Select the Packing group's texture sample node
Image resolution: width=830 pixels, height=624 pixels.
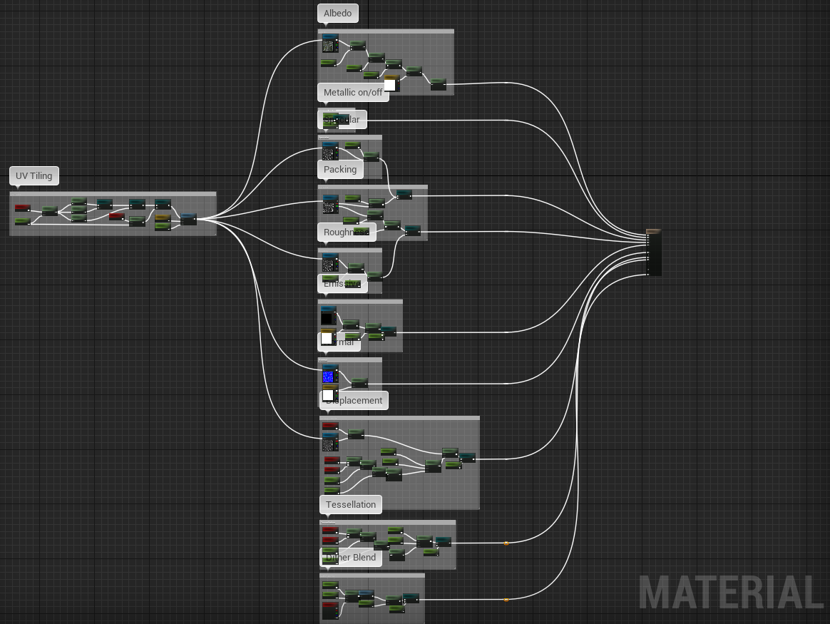(x=329, y=205)
